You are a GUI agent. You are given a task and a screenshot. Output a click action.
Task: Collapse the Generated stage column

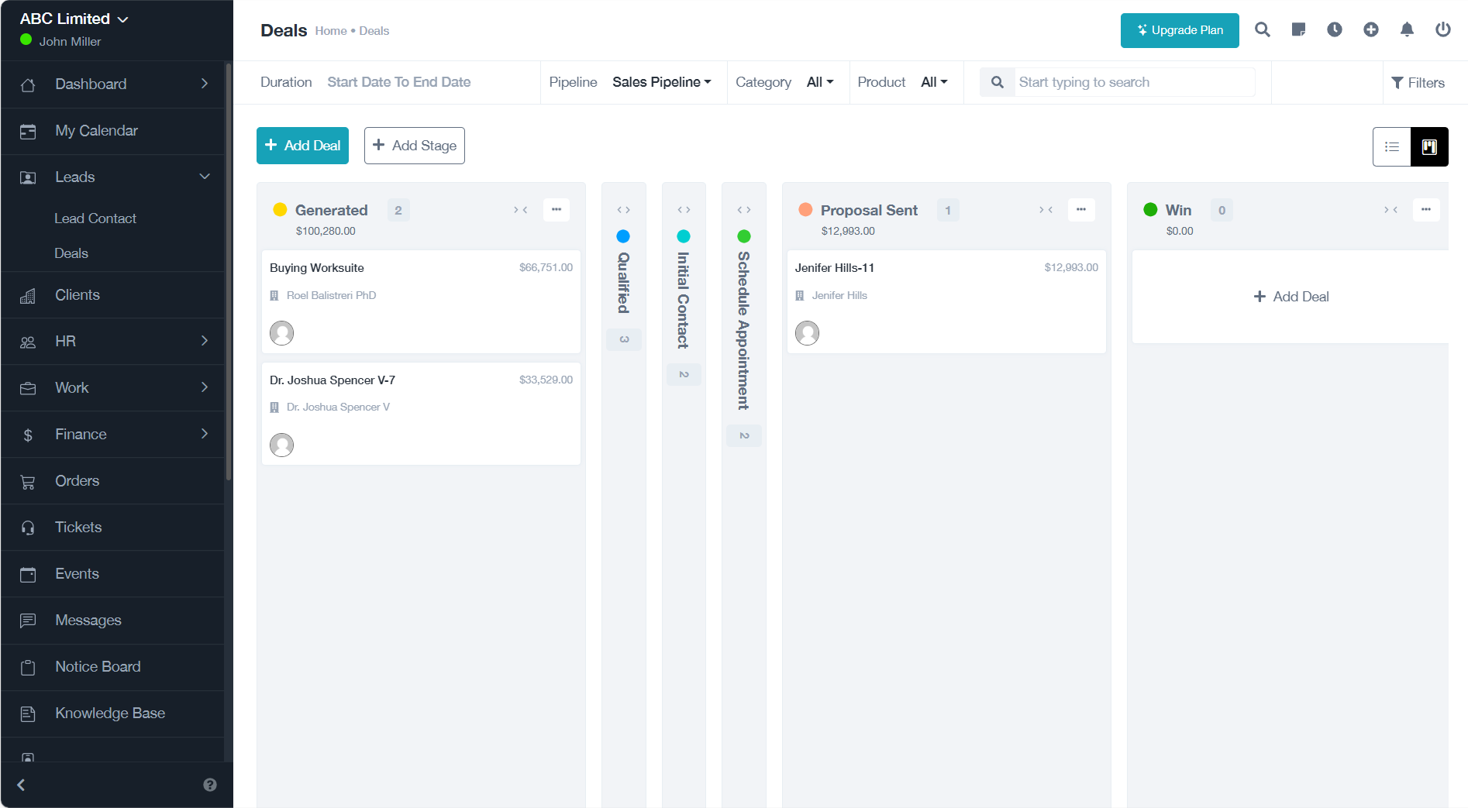[x=521, y=210]
